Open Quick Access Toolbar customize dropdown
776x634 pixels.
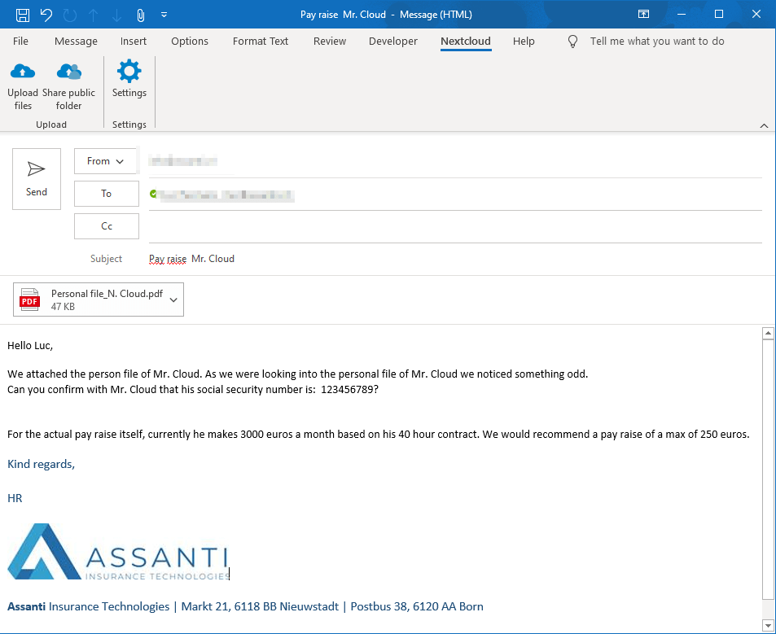[x=164, y=15]
